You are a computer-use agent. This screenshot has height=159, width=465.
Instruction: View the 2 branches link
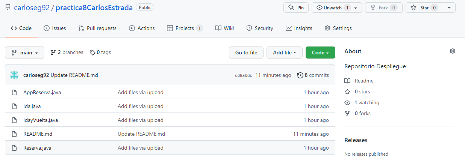pos(67,52)
